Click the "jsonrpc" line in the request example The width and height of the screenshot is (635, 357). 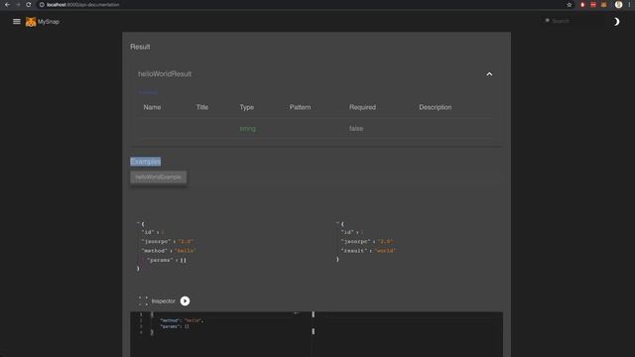[x=168, y=241]
